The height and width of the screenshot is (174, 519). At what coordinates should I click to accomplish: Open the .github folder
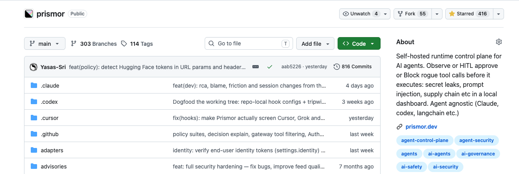(50, 134)
